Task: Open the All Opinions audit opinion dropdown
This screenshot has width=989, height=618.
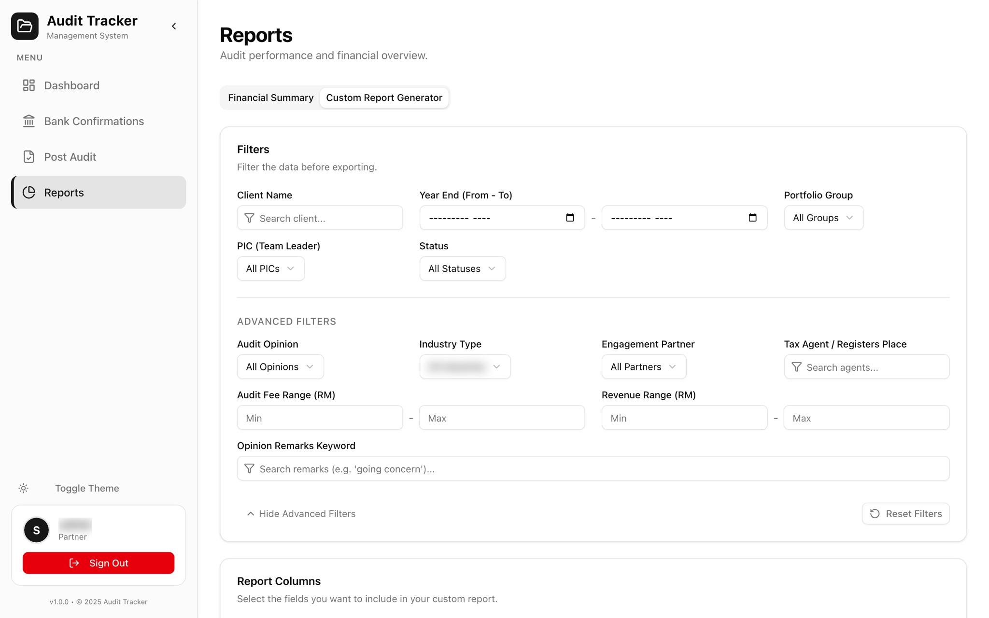Action: (280, 367)
